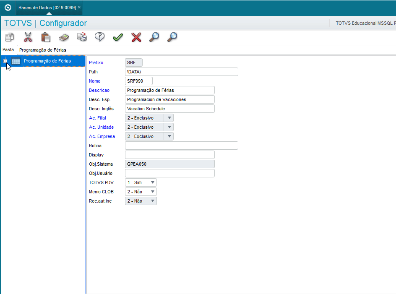
Task: Close the Bases de Dados tab
Action: click(79, 7)
